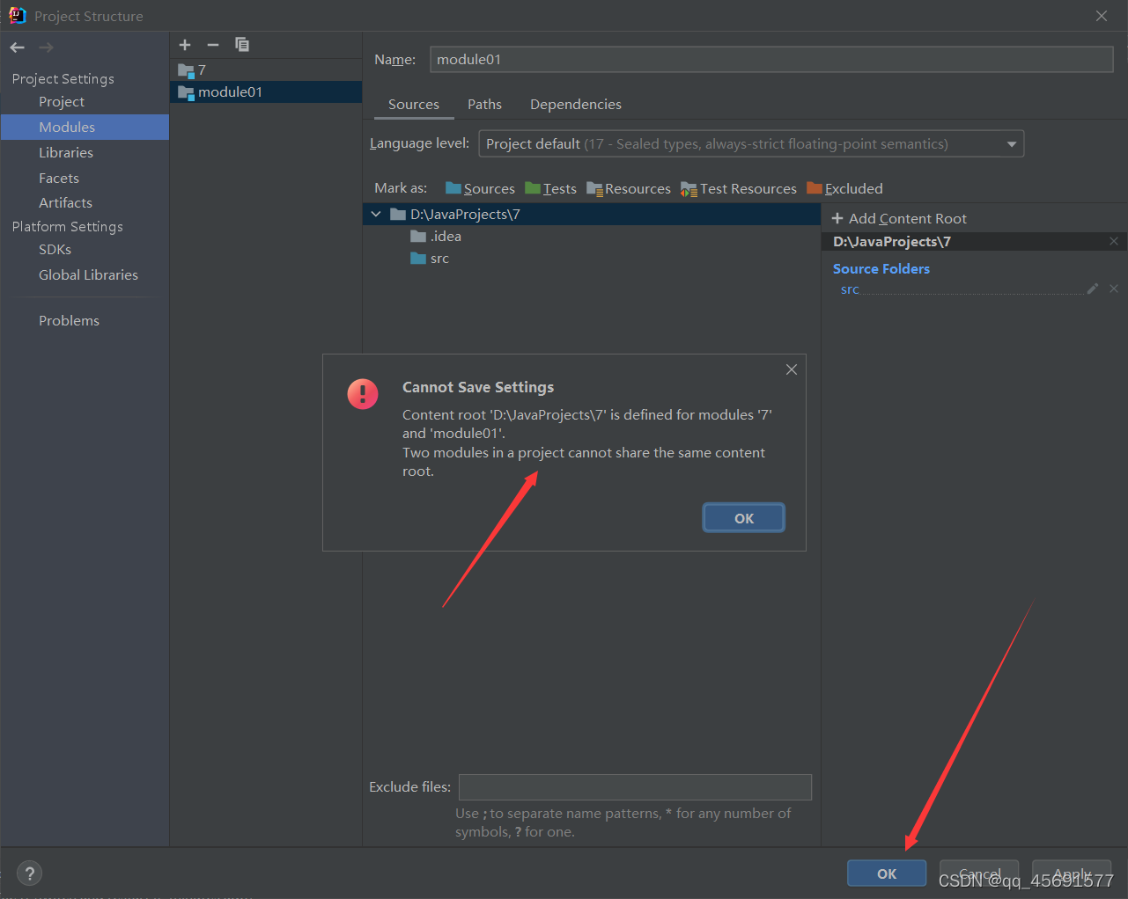Open the Language level dropdown
The image size is (1128, 899).
pyautogui.click(x=751, y=143)
